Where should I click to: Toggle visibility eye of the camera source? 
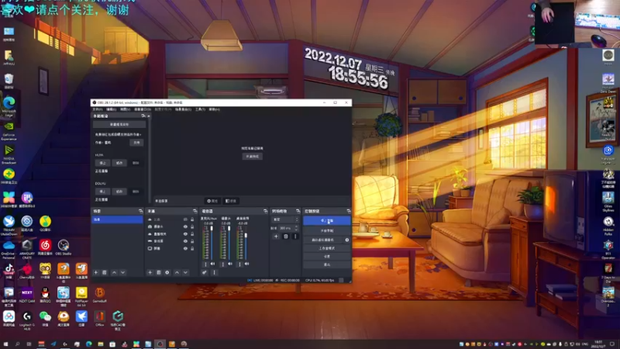(x=185, y=226)
